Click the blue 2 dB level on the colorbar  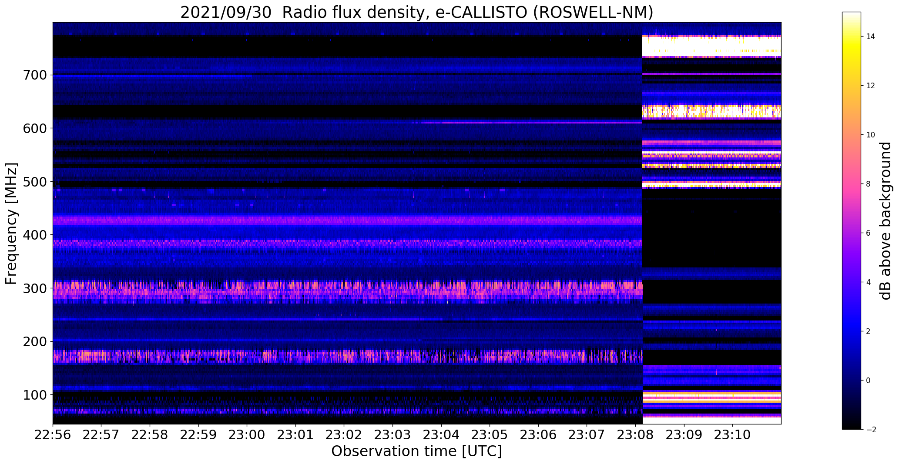(x=852, y=331)
